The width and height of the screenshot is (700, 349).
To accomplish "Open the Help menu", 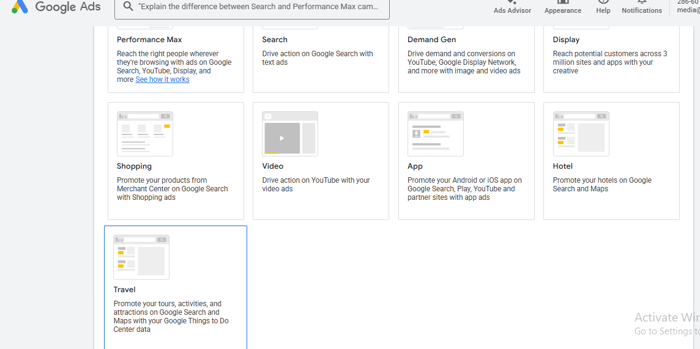I will (x=603, y=7).
